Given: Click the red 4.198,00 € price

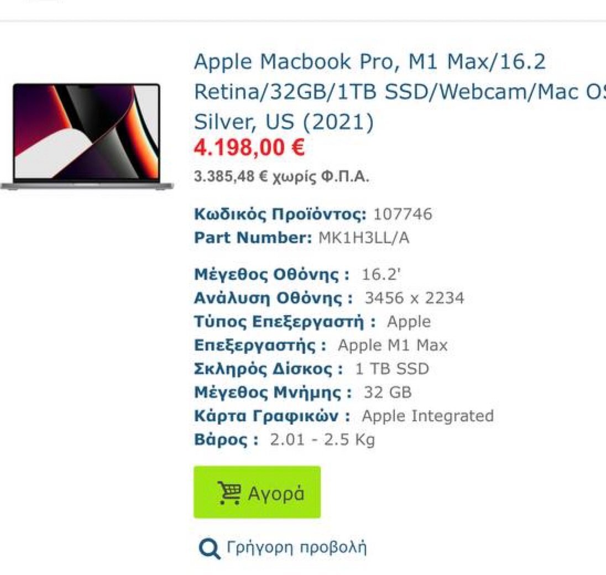Looking at the screenshot, I should [249, 148].
